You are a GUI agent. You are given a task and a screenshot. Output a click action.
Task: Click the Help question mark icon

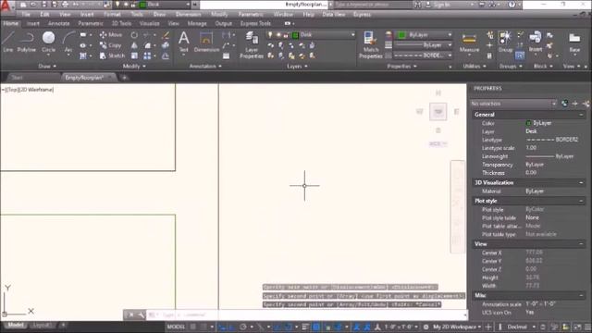(x=512, y=5)
